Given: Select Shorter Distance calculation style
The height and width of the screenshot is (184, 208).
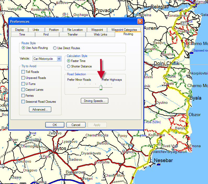Looking at the screenshot, I should (x=69, y=66).
